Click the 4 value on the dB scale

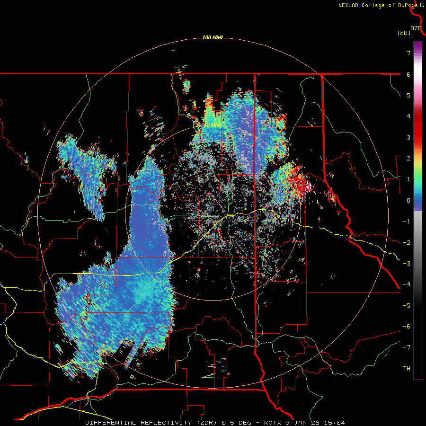pyautogui.click(x=408, y=116)
